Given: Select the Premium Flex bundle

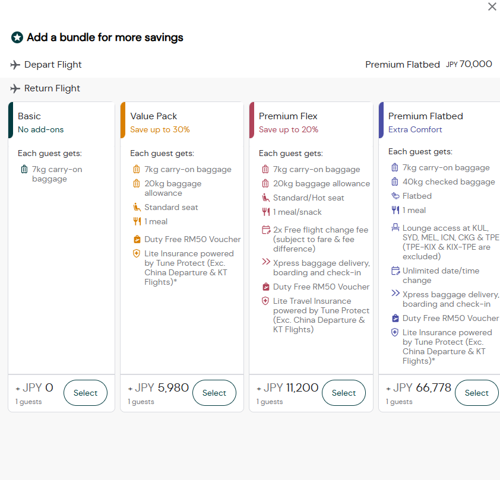Looking at the screenshot, I should pyautogui.click(x=343, y=393).
